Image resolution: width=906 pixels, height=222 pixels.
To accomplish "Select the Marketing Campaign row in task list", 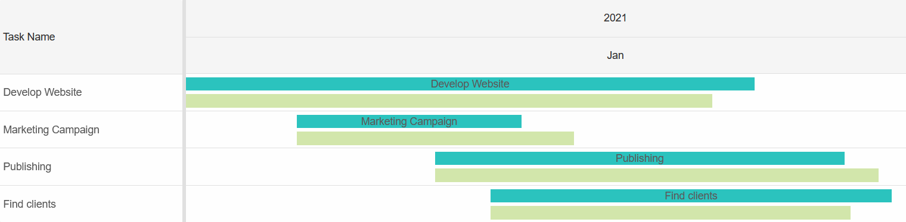I will click(91, 130).
